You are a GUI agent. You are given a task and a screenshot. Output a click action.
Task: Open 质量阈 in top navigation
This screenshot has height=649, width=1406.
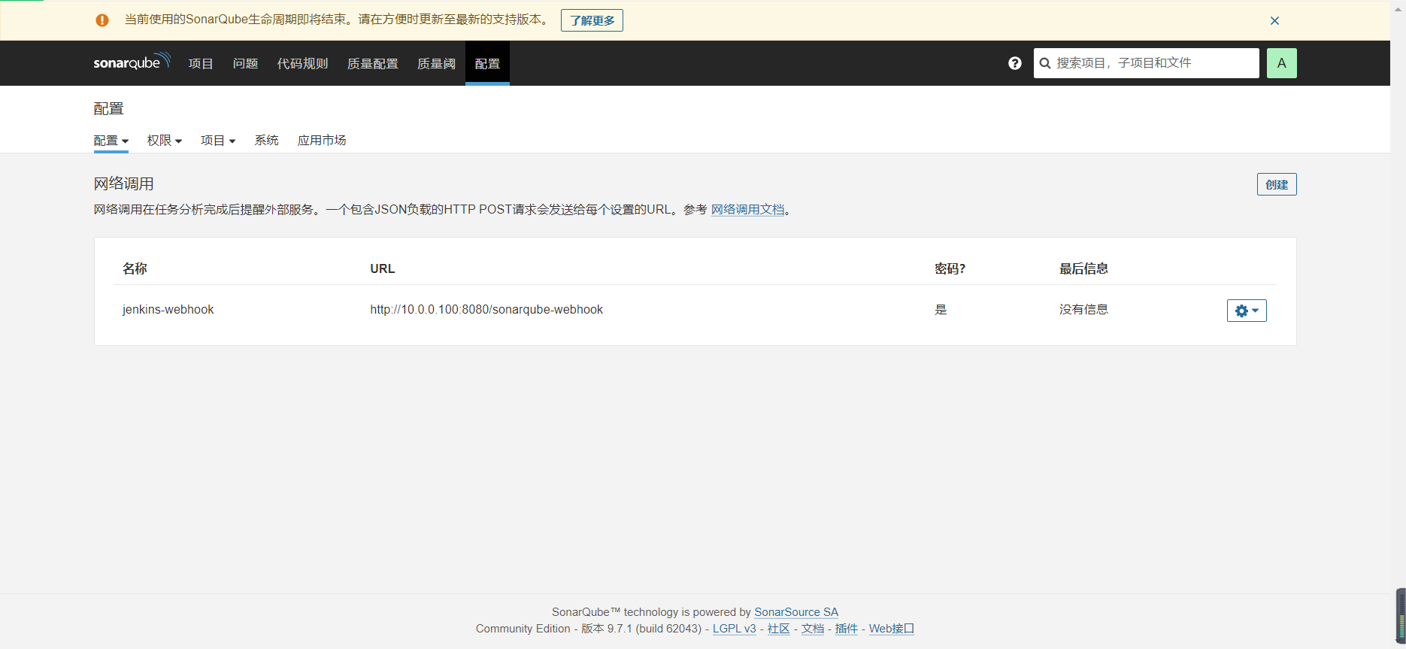(437, 64)
